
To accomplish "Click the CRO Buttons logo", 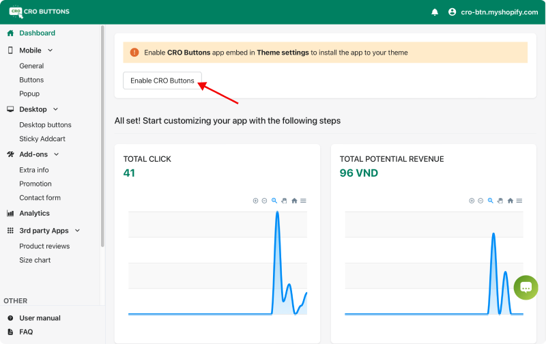I will click(39, 12).
